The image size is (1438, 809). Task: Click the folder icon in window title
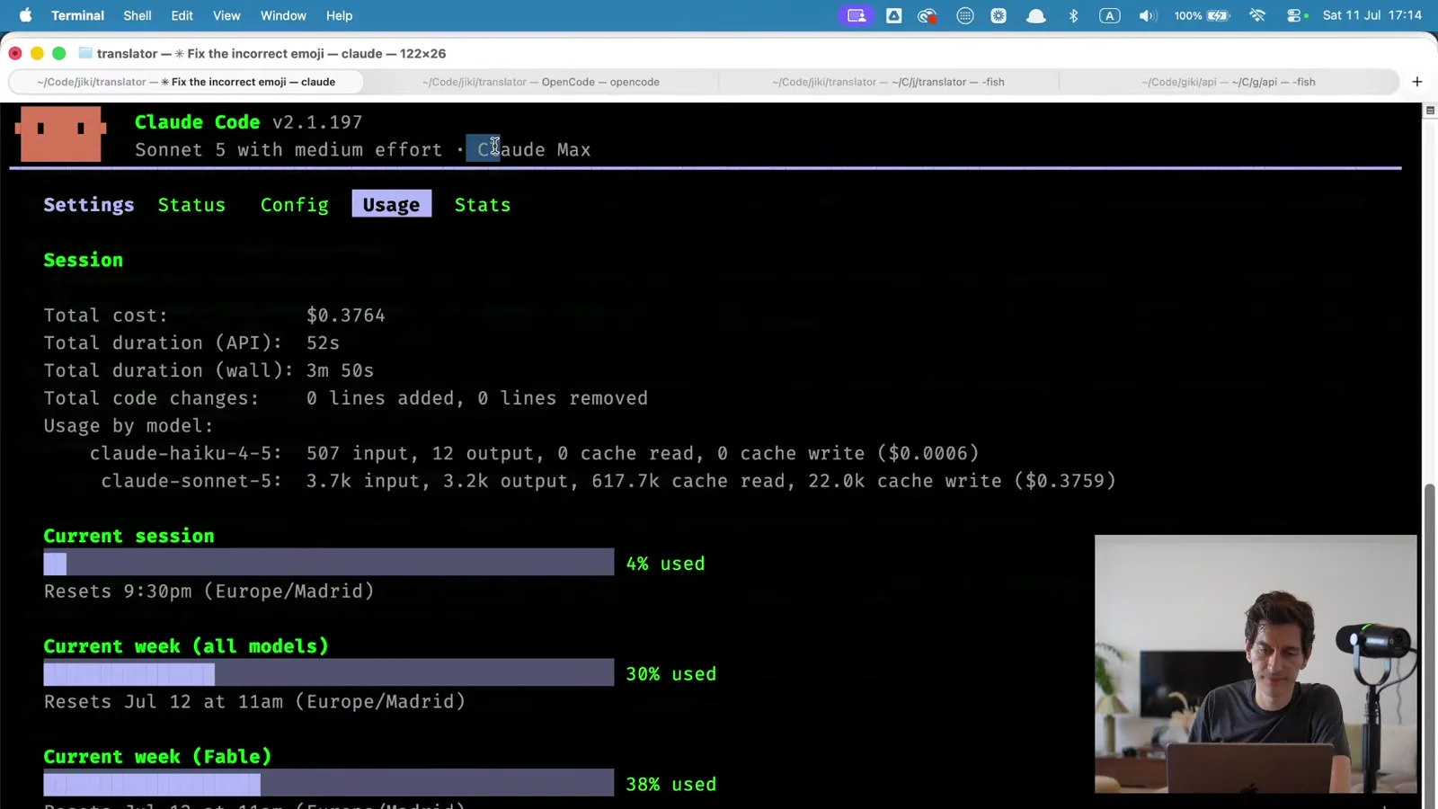click(85, 53)
